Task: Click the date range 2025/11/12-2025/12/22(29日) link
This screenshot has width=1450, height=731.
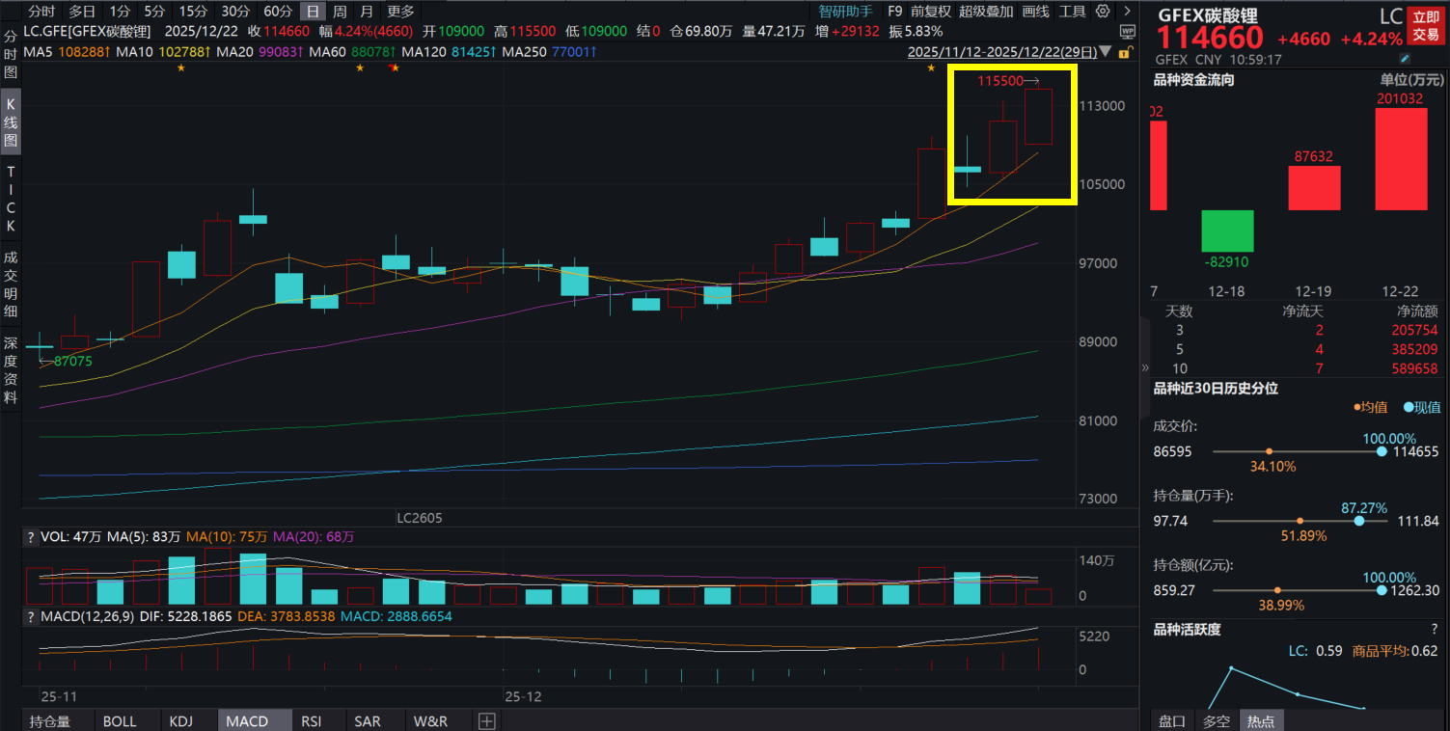Action: 1001,52
